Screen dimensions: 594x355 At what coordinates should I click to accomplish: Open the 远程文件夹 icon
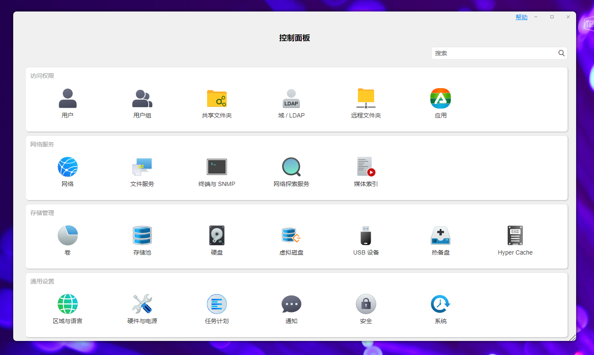pyautogui.click(x=366, y=98)
